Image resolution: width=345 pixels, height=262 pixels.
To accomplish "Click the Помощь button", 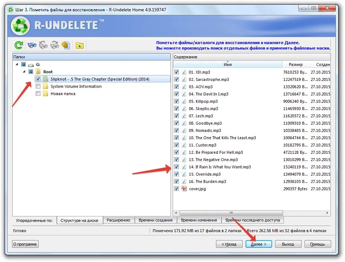I will click(318, 244).
